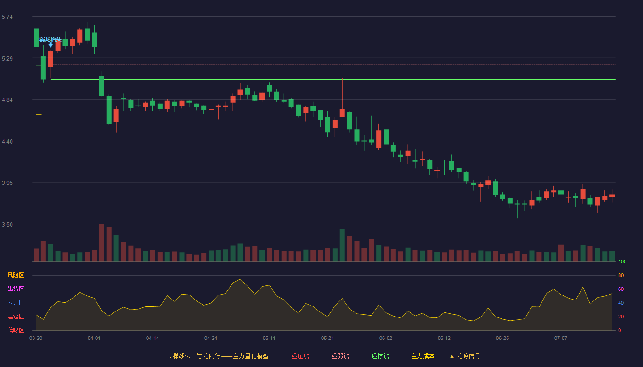Click the yellow dashed swatch beside 主力成本
This screenshot has width=643, height=367.
point(406,356)
